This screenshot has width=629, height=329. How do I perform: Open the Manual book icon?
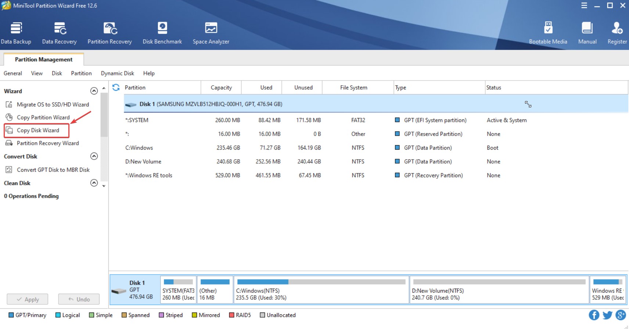pyautogui.click(x=587, y=28)
